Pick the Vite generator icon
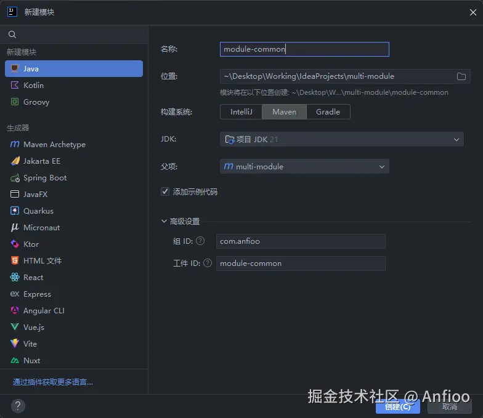The height and width of the screenshot is (418, 483). click(x=15, y=344)
